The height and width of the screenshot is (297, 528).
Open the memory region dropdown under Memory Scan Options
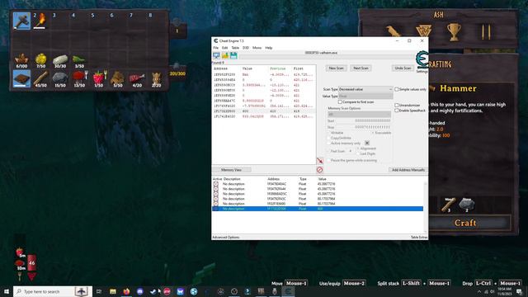coord(360,115)
